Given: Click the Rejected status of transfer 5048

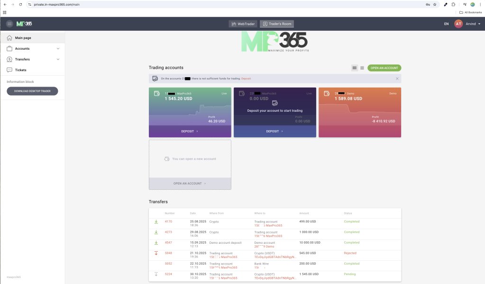Looking at the screenshot, I should 350,253.
